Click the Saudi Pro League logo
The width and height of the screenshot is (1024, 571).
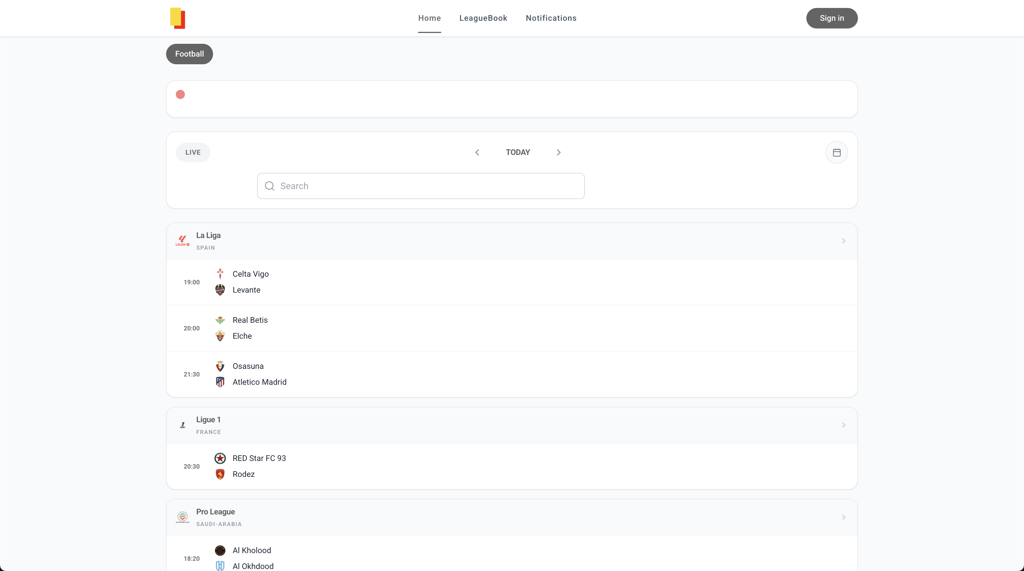point(182,517)
